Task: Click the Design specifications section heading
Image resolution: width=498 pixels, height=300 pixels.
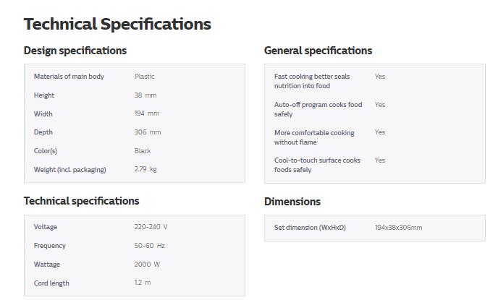Action: 75,51
